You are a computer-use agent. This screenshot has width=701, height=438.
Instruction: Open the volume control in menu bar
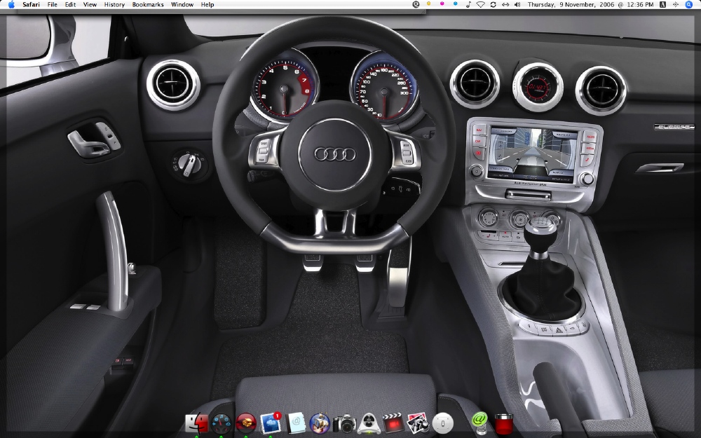(x=517, y=4)
